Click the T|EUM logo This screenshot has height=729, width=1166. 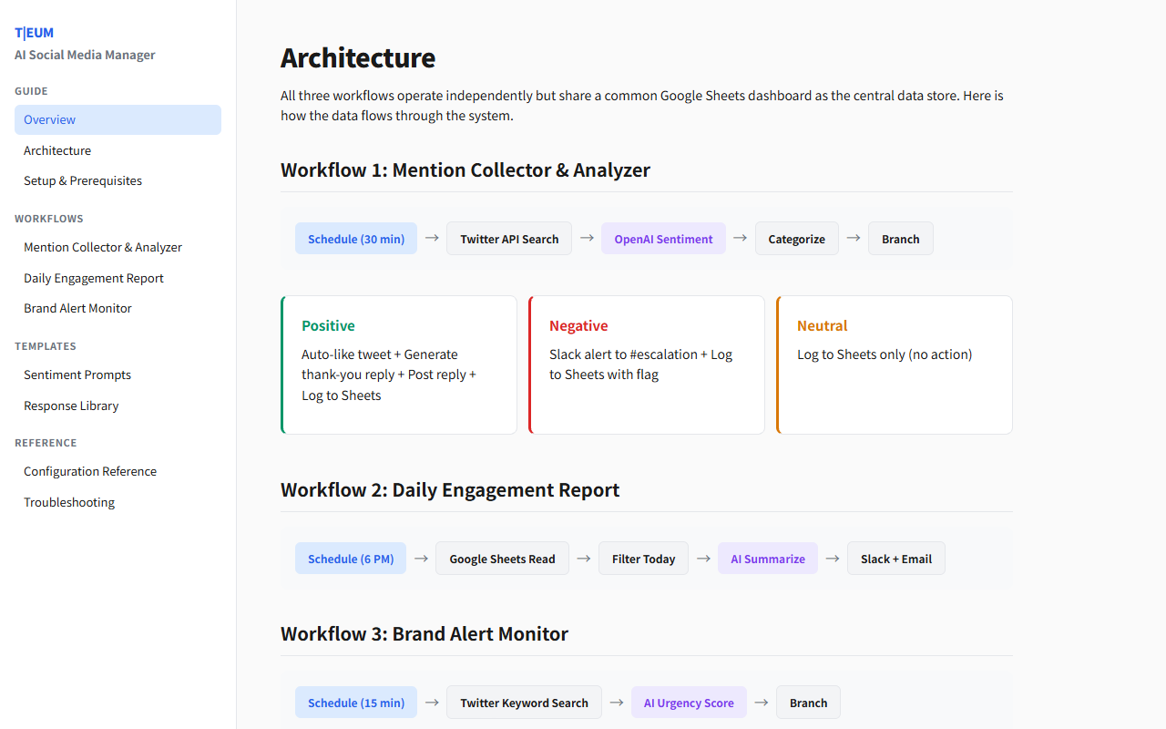[34, 32]
